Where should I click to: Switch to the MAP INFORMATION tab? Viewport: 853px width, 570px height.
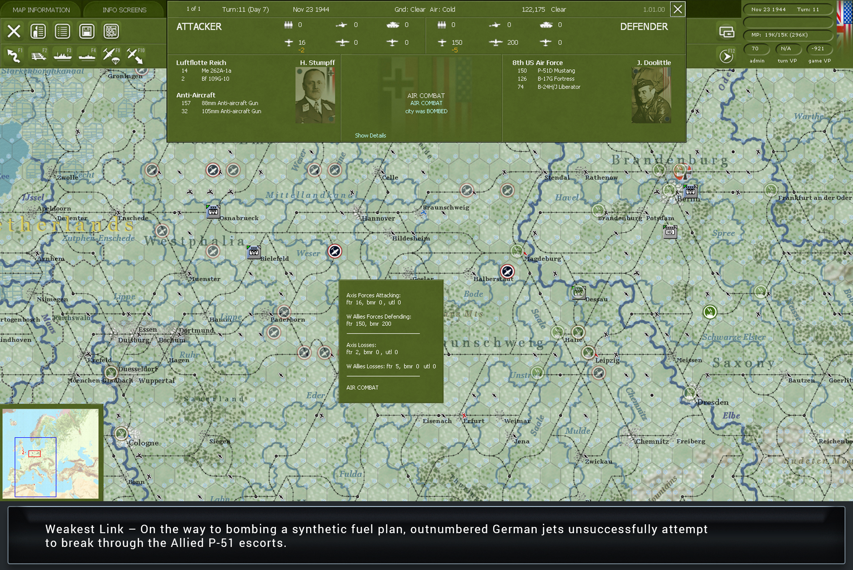[x=41, y=9]
